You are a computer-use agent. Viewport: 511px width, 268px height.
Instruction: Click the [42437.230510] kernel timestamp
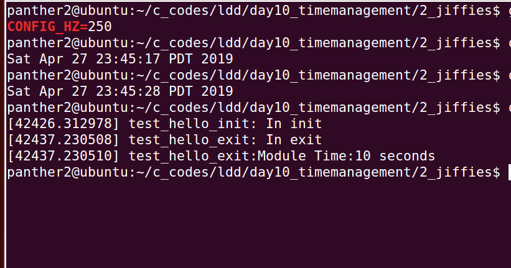(x=63, y=156)
